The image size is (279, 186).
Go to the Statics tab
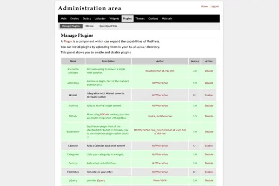(x=86, y=19)
